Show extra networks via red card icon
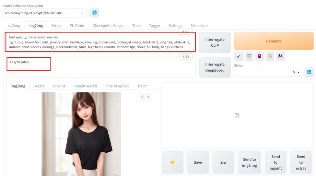This screenshot has width=316, height=176. pyautogui.click(x=259, y=56)
